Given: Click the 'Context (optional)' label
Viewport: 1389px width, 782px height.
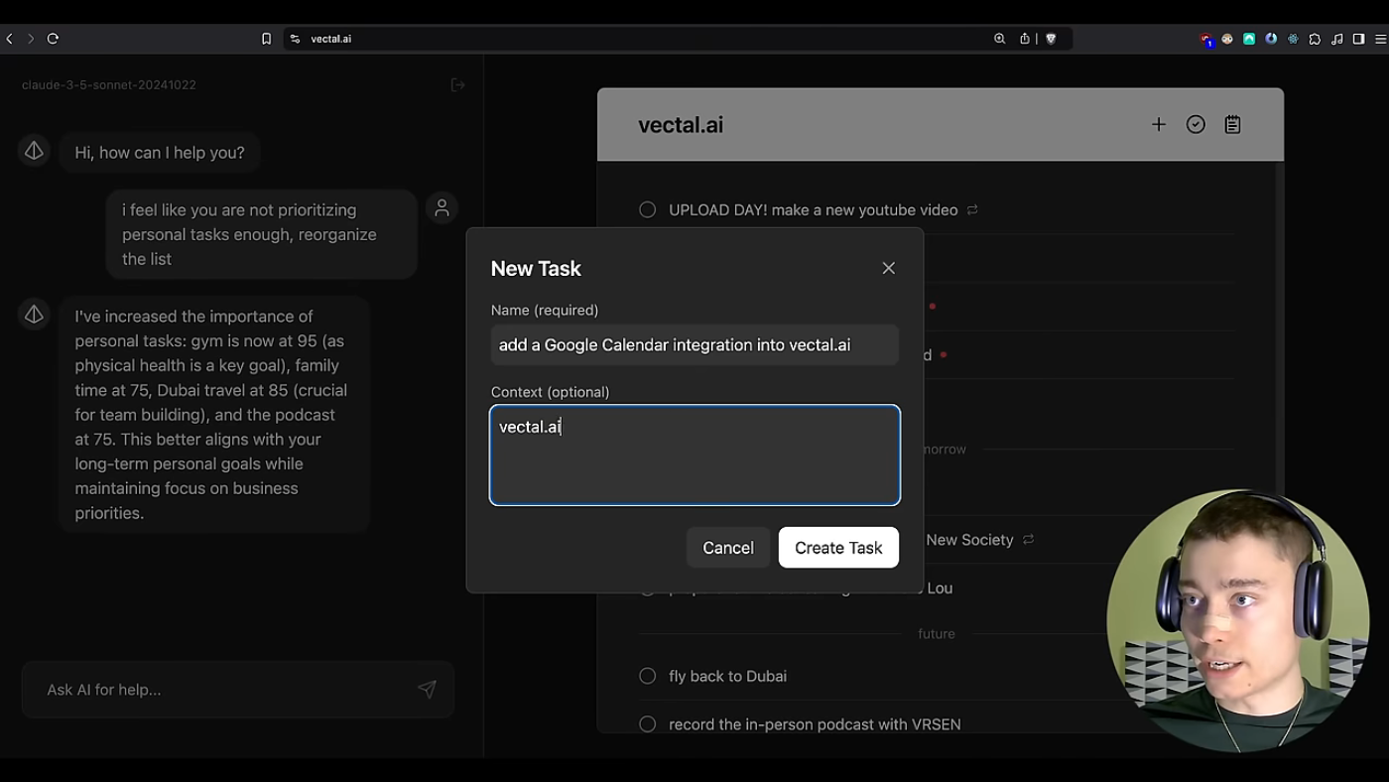Looking at the screenshot, I should coord(551,392).
